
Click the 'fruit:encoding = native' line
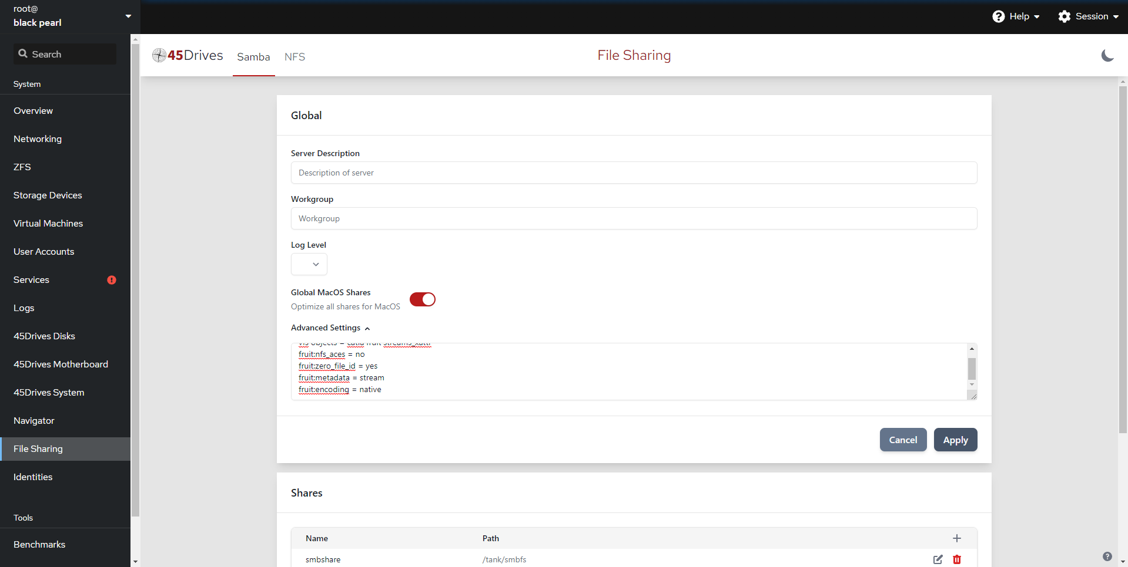click(x=340, y=390)
